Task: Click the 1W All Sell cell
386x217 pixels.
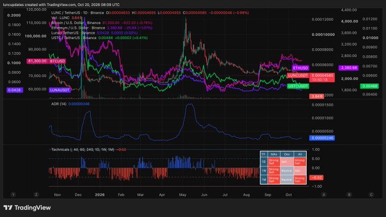Action: 300,171
